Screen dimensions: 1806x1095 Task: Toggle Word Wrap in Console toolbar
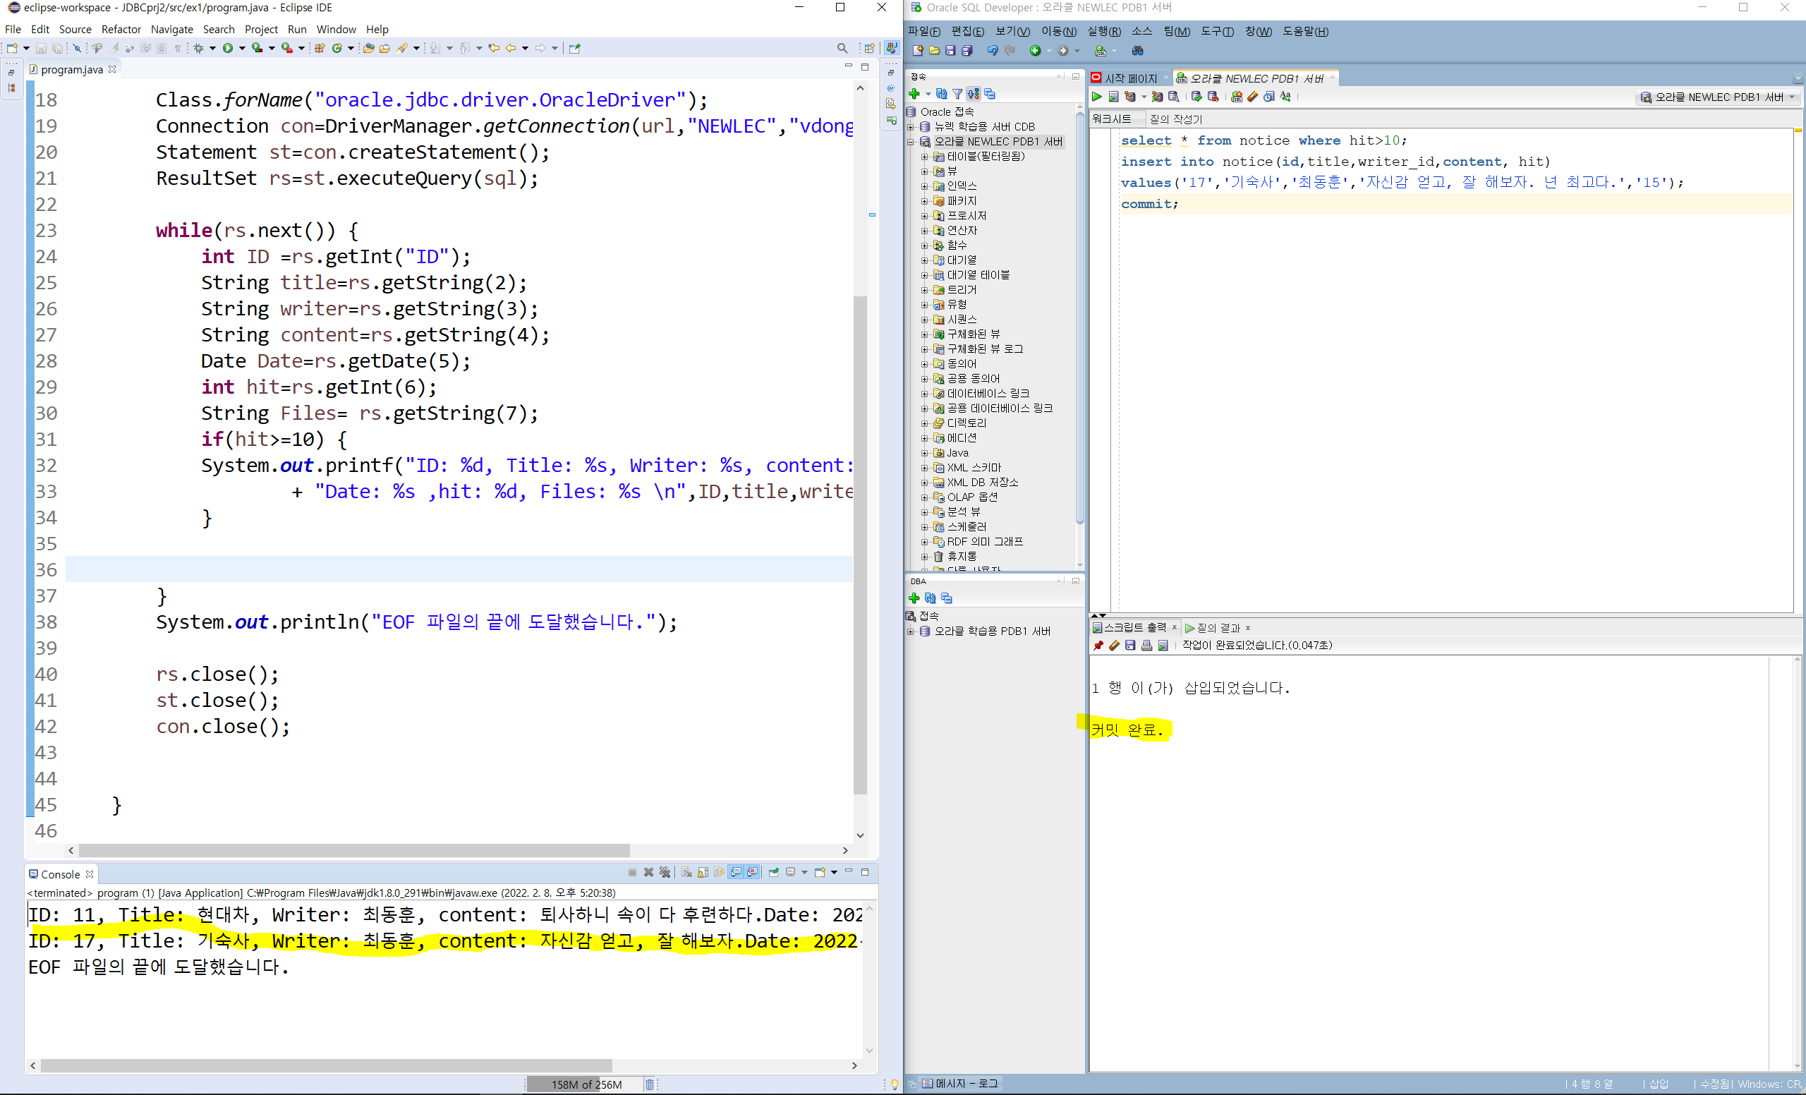(719, 872)
